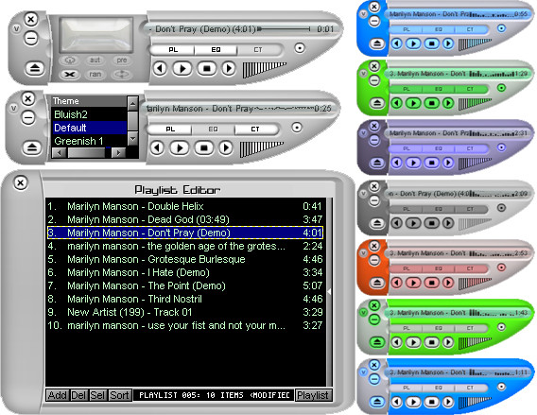
Task: Toggle the 'pre' button in top player
Action: pyautogui.click(x=122, y=61)
